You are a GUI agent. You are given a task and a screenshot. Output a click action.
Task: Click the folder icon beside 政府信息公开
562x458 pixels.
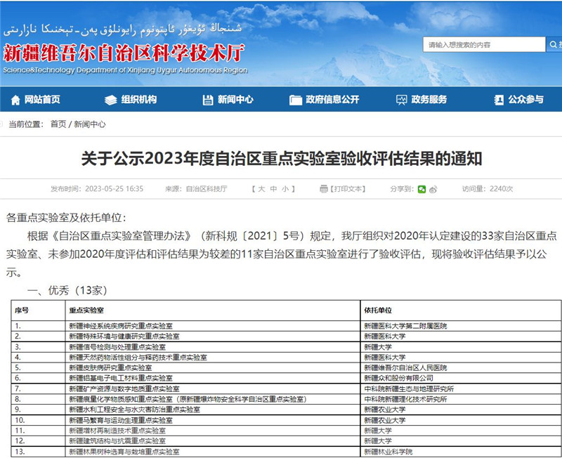(x=296, y=100)
